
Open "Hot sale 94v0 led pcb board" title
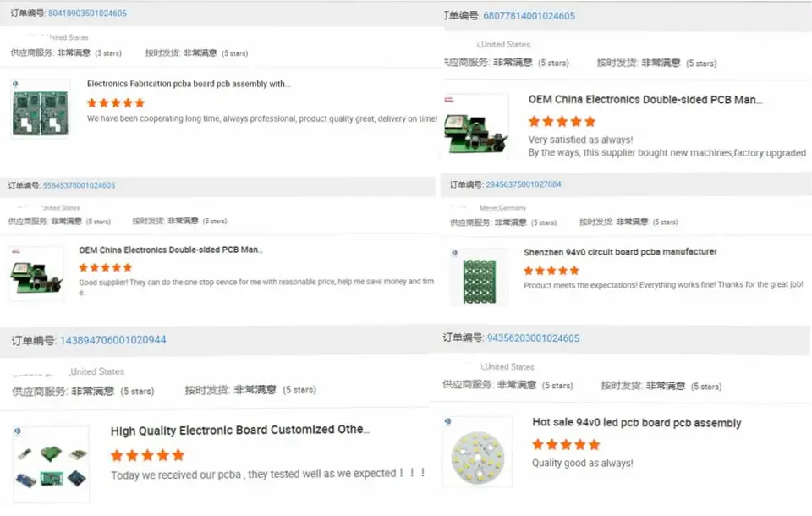[636, 423]
